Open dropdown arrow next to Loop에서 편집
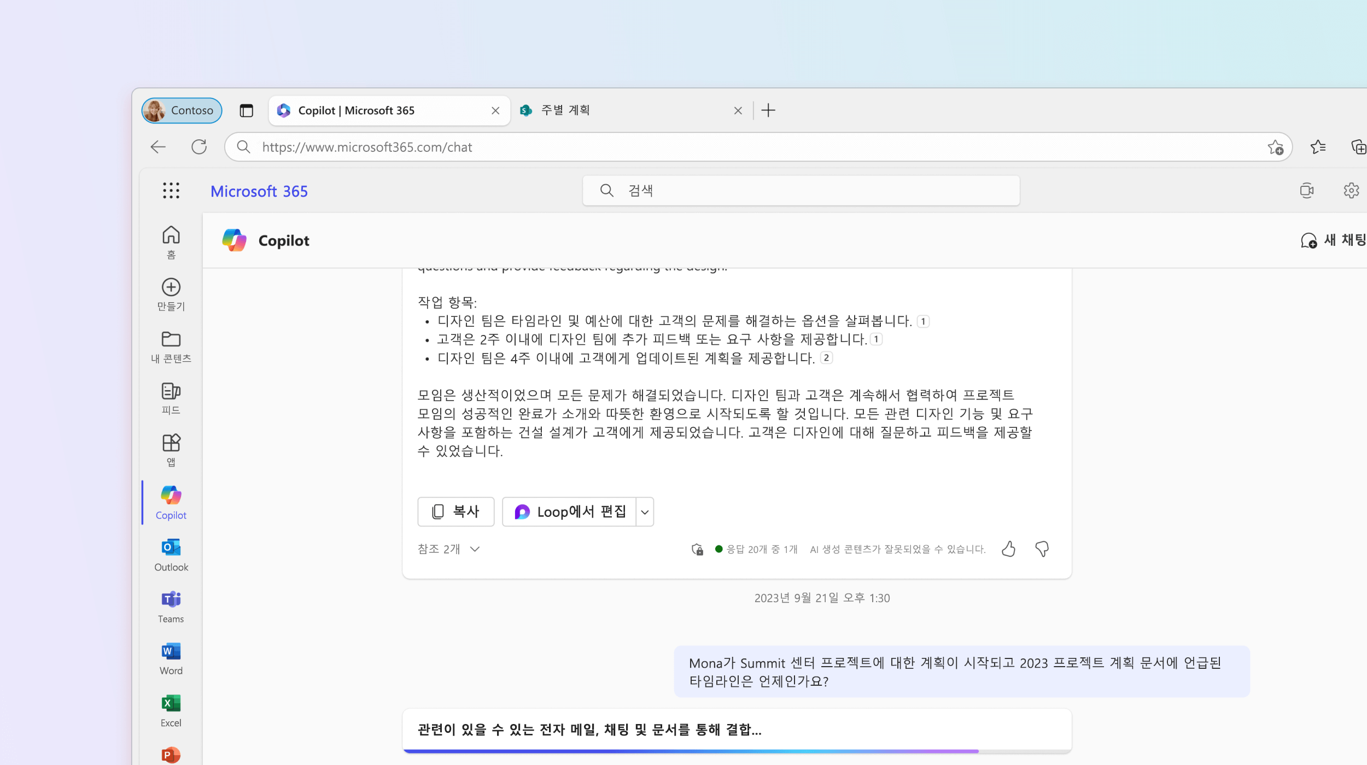 pyautogui.click(x=645, y=512)
